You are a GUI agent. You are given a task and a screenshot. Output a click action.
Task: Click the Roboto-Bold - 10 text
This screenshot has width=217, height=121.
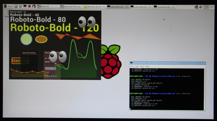click(x=18, y=12)
